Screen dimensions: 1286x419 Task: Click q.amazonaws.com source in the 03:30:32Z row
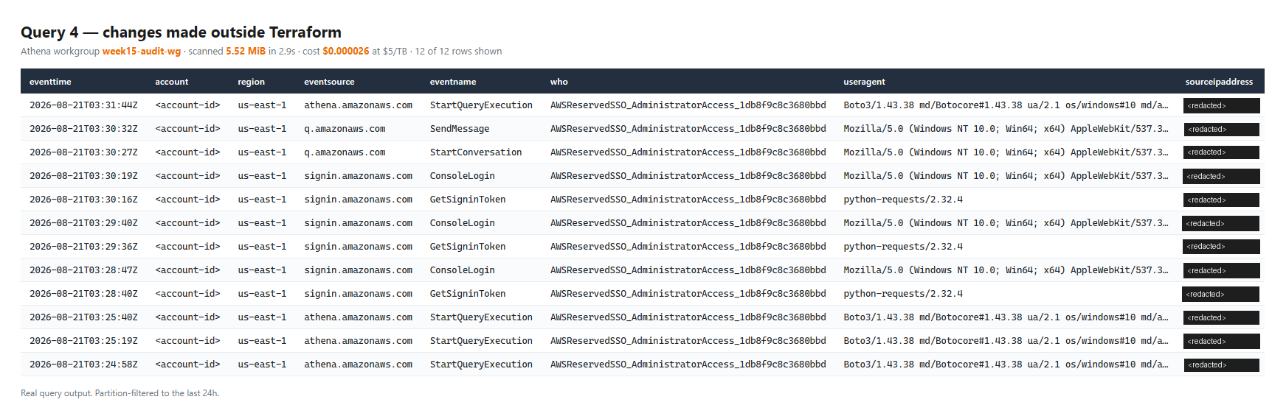tap(345, 129)
